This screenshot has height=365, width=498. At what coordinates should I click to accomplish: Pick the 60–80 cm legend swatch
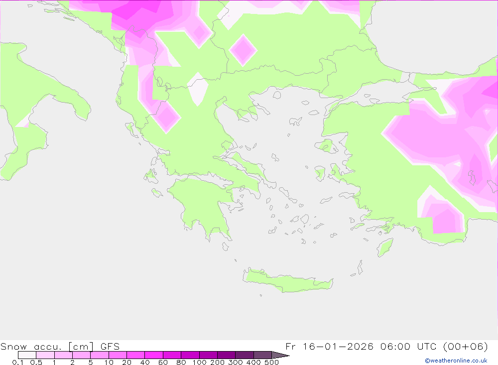click(172, 355)
